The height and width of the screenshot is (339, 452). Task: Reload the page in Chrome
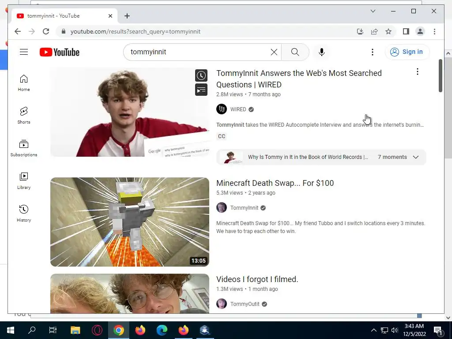coord(46,31)
